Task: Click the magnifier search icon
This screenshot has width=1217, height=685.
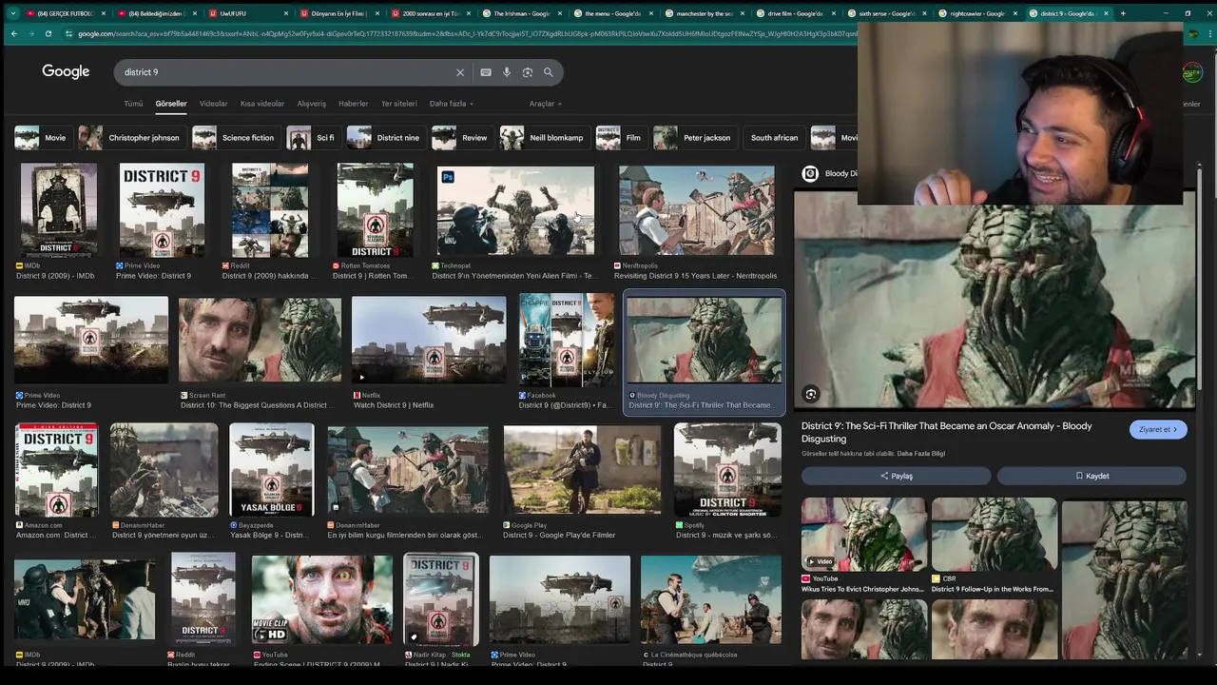Action: pyautogui.click(x=549, y=72)
